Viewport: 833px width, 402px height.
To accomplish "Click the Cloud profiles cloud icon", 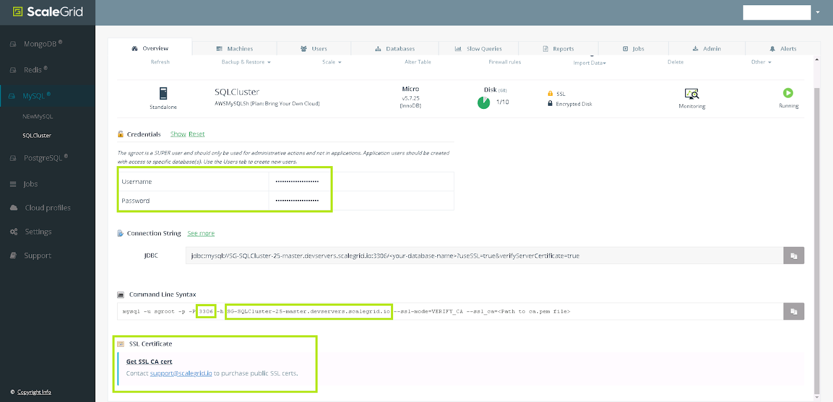I will pyautogui.click(x=14, y=208).
